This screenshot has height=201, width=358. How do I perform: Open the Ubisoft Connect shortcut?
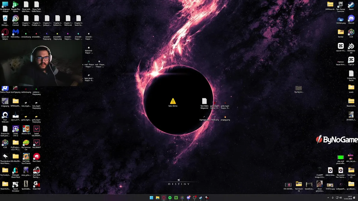tap(15, 21)
